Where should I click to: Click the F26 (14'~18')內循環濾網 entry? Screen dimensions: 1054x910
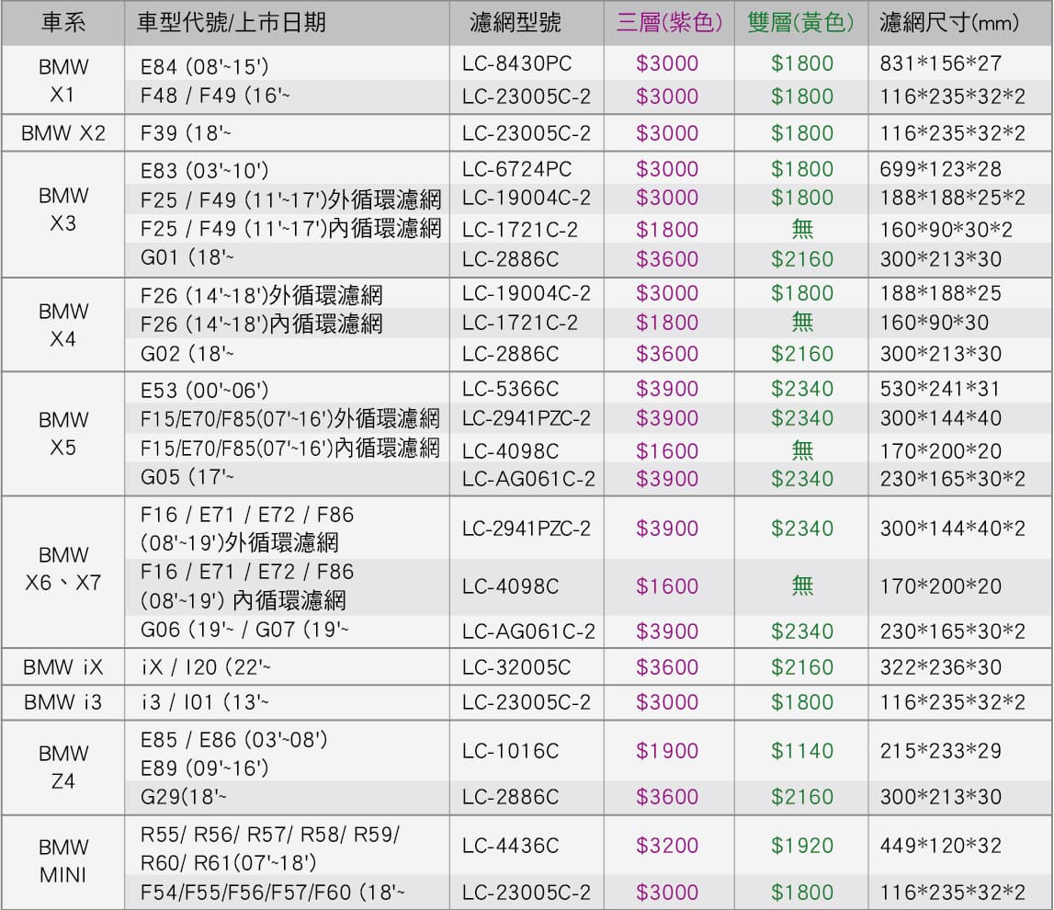262,324
